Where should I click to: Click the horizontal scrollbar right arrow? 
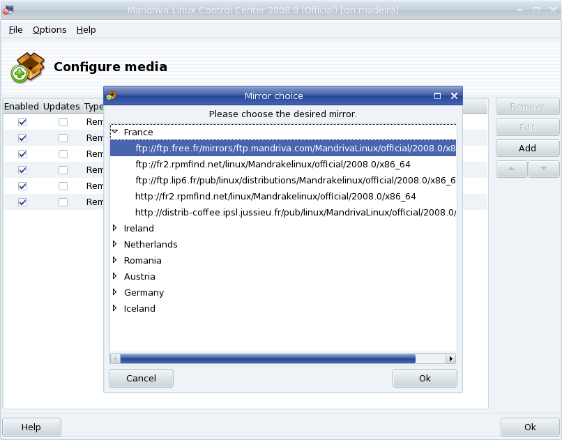pos(451,358)
